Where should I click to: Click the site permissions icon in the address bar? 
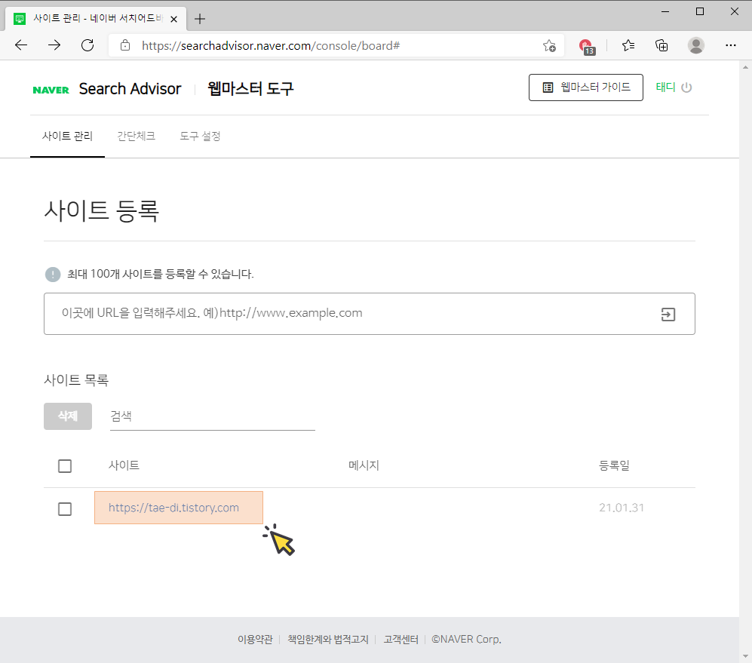click(124, 45)
